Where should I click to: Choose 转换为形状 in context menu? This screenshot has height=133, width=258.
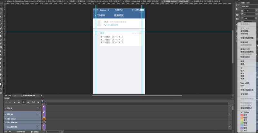pyautogui.click(x=245, y=57)
